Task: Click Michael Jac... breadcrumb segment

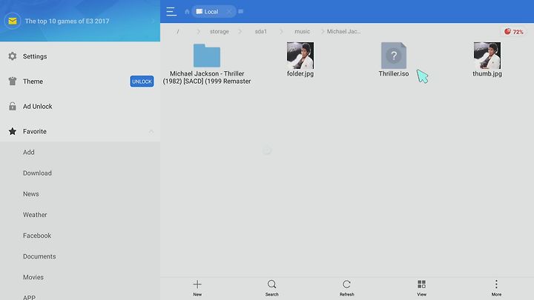Action: click(x=343, y=31)
